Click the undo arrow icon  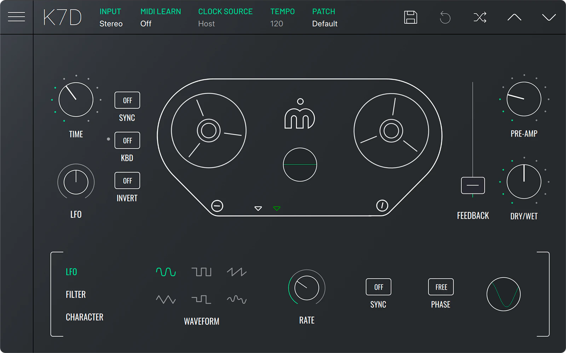tap(445, 17)
